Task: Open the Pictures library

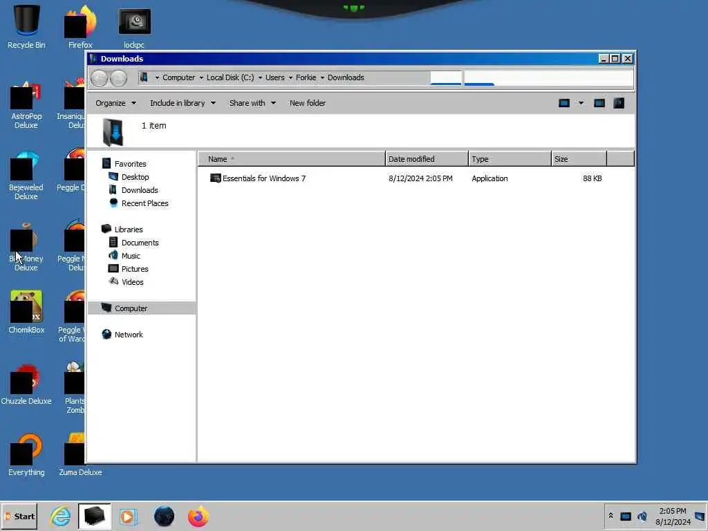Action: 135,269
